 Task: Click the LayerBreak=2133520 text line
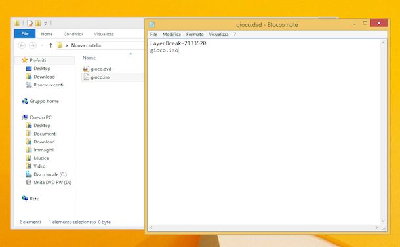tap(178, 43)
